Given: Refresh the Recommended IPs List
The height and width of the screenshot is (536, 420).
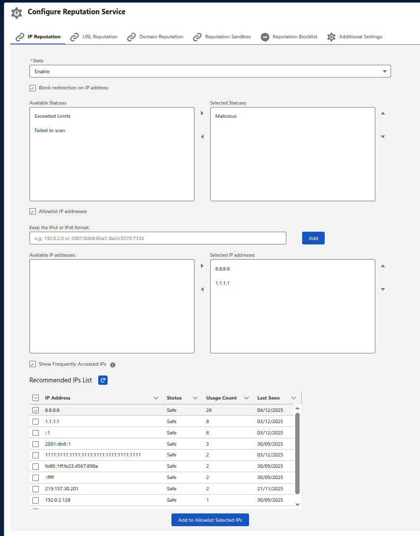Looking at the screenshot, I should click(103, 380).
